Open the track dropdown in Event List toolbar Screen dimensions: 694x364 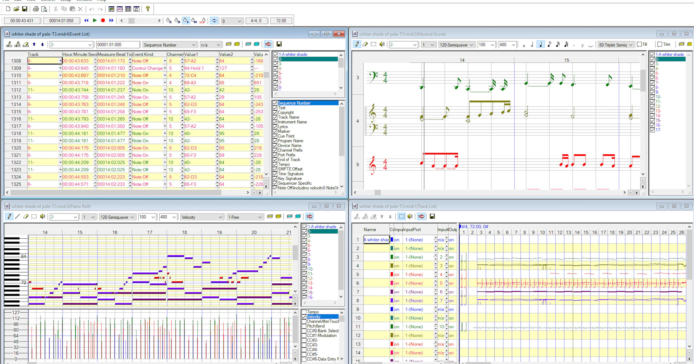(x=71, y=45)
